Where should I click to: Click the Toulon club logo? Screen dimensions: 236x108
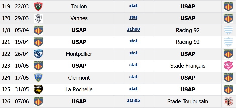[38, 7]
